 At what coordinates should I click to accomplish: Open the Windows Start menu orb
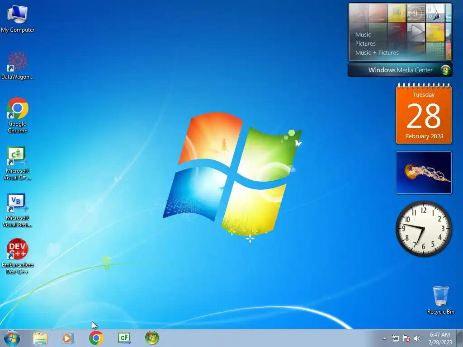(x=12, y=338)
